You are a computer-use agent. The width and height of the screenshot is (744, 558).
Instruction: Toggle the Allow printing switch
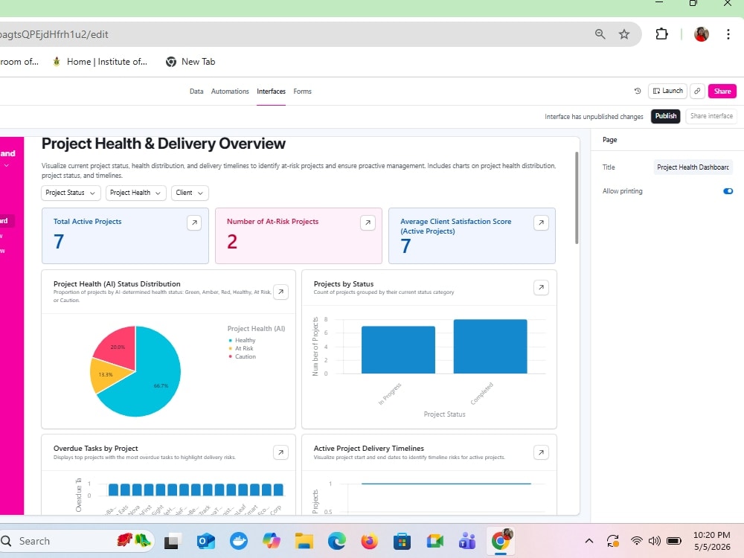(x=728, y=191)
